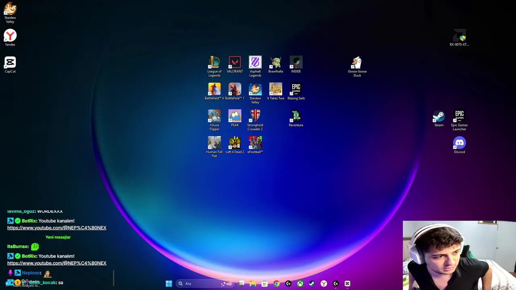The width and height of the screenshot is (516, 290).
Task: Open Logitech G HUB icon next to Chrome
Action: click(x=288, y=284)
